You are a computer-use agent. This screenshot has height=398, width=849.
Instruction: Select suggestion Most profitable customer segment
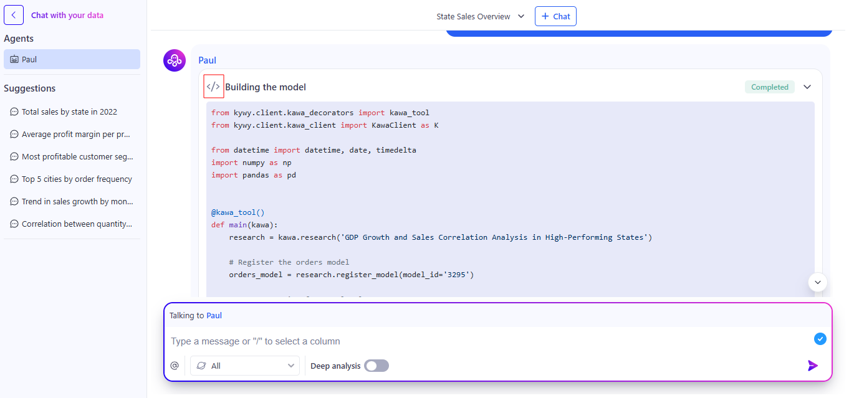[x=77, y=157]
